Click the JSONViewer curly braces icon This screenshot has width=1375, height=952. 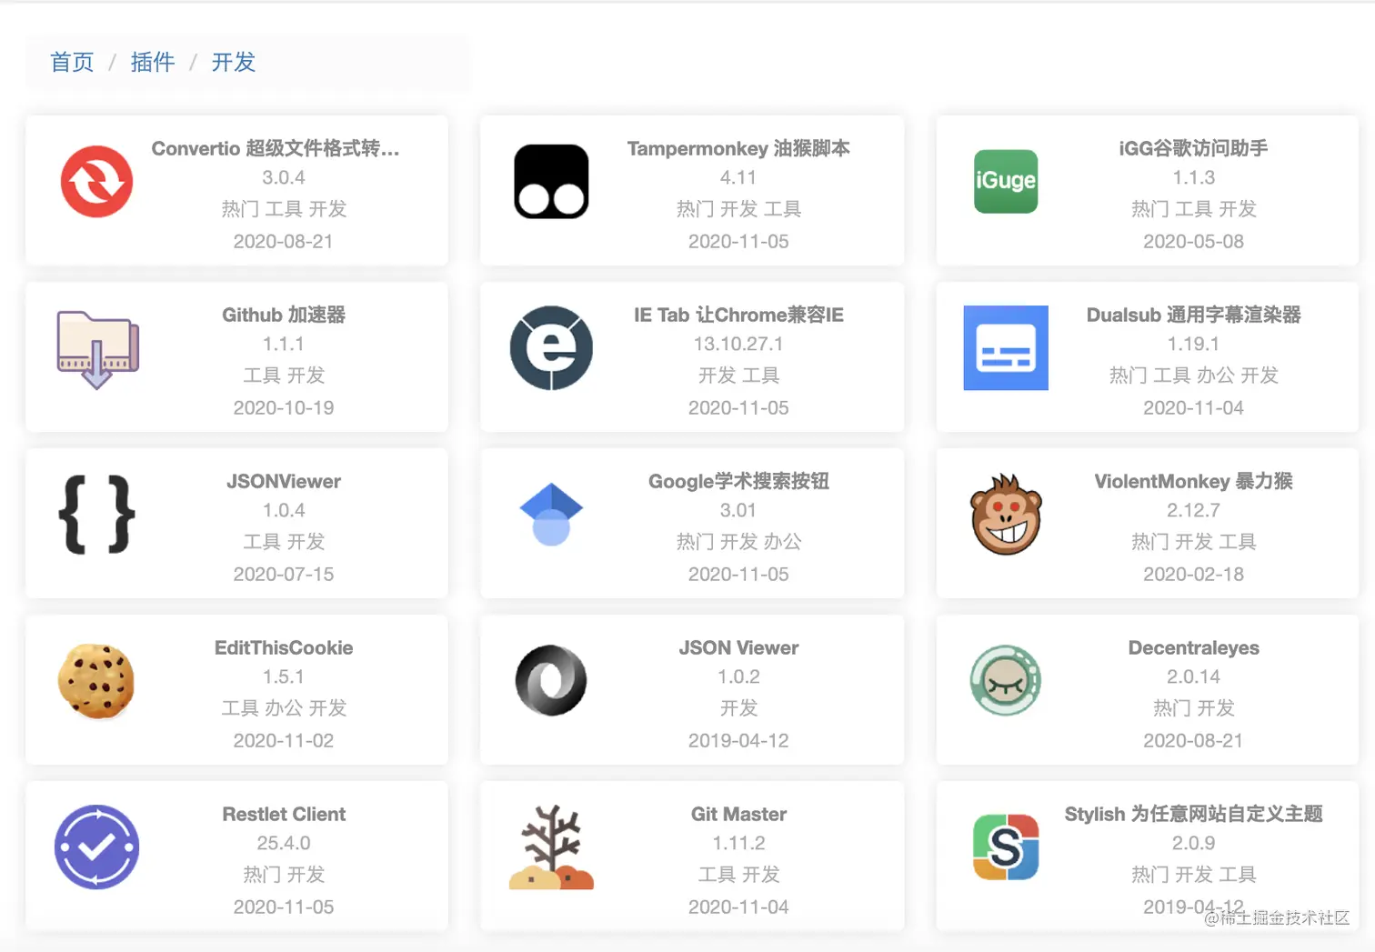tap(97, 515)
